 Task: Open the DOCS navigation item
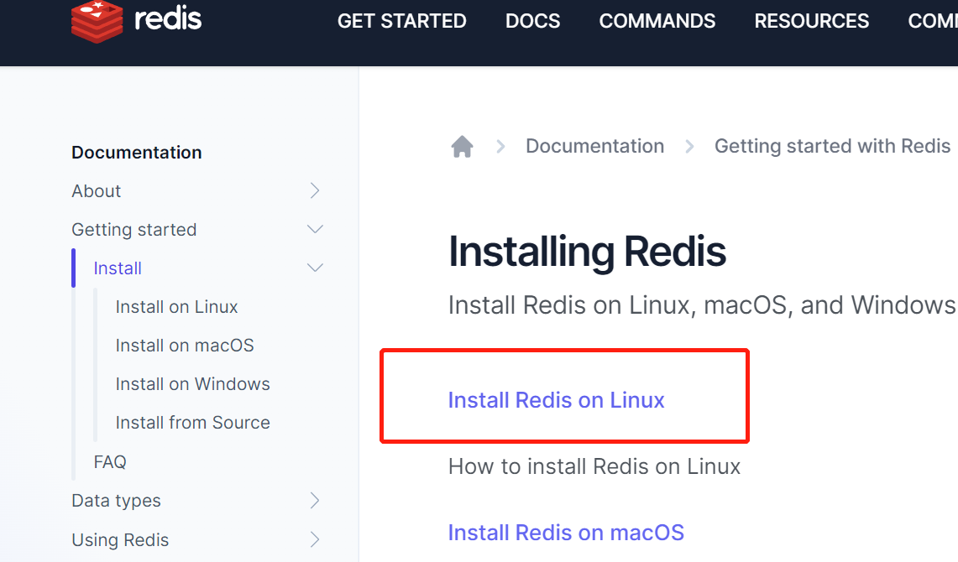tap(532, 21)
